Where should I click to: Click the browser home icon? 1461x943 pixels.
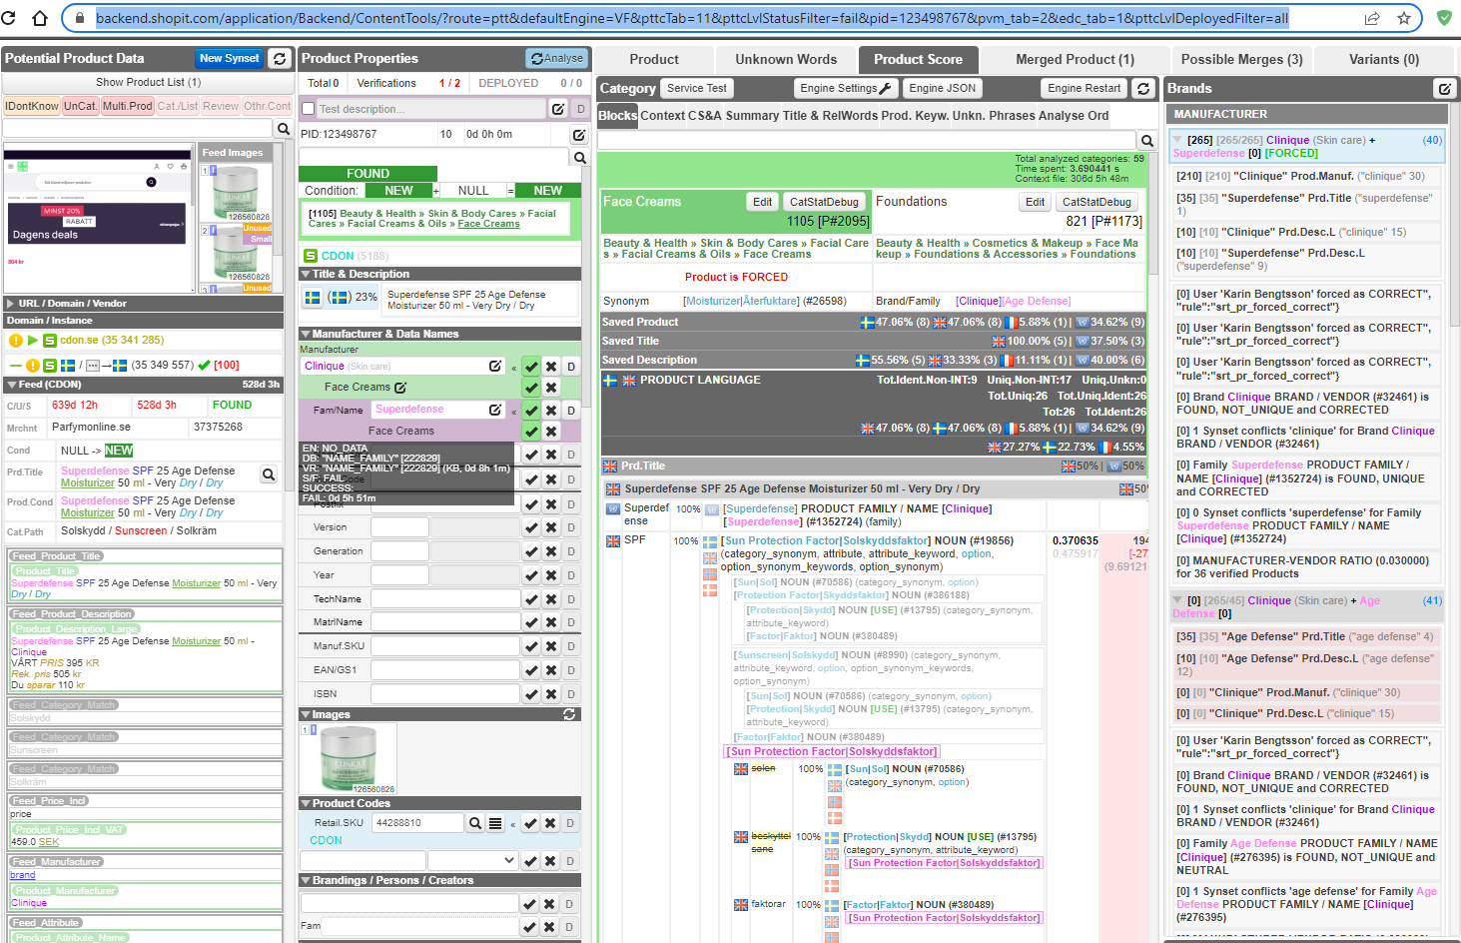click(x=40, y=18)
